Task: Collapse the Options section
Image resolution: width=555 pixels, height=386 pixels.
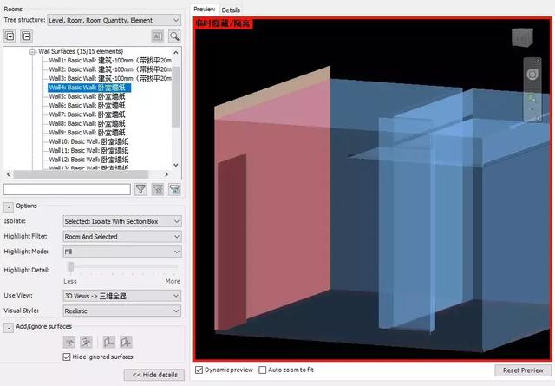Action: click(x=8, y=206)
